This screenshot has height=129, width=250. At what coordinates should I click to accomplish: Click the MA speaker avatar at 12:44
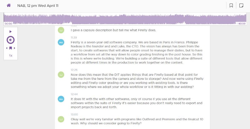coord(61,99)
